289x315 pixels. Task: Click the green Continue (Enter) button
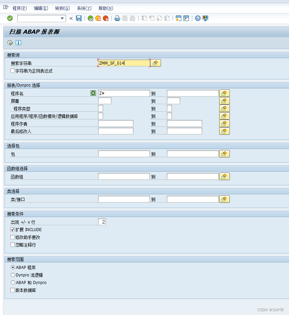(x=10, y=18)
